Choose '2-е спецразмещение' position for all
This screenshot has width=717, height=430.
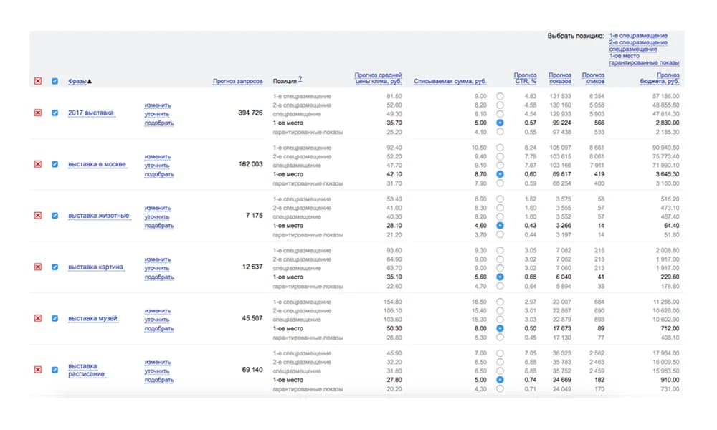click(x=638, y=42)
